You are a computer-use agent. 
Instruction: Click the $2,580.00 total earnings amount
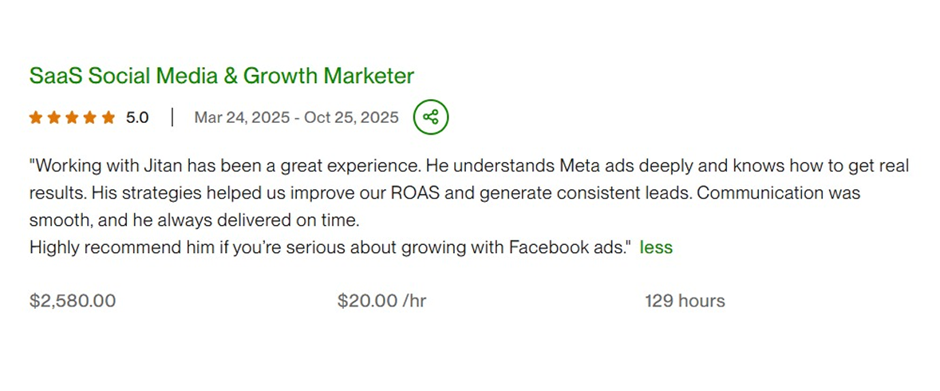(x=73, y=301)
